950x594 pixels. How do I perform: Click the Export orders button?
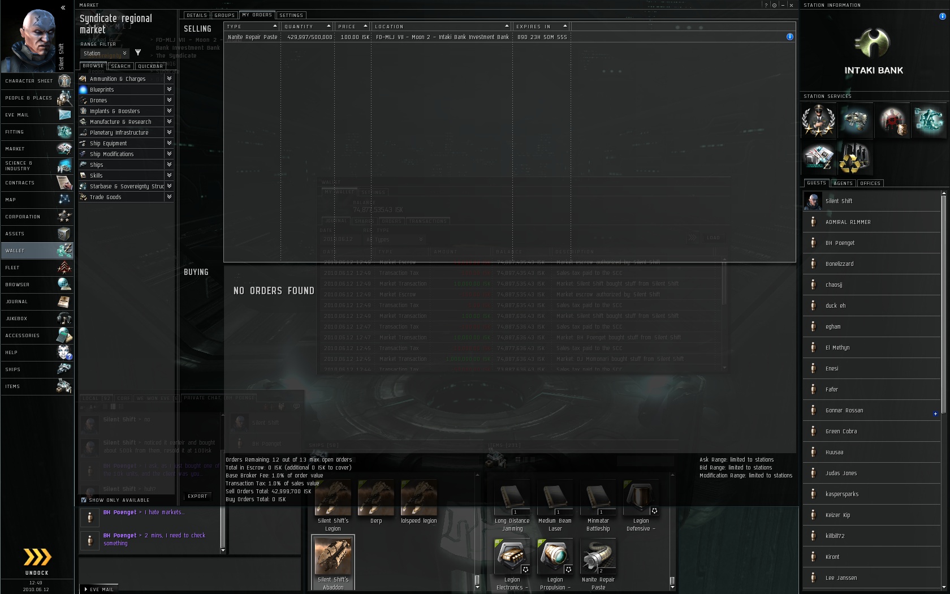[198, 496]
